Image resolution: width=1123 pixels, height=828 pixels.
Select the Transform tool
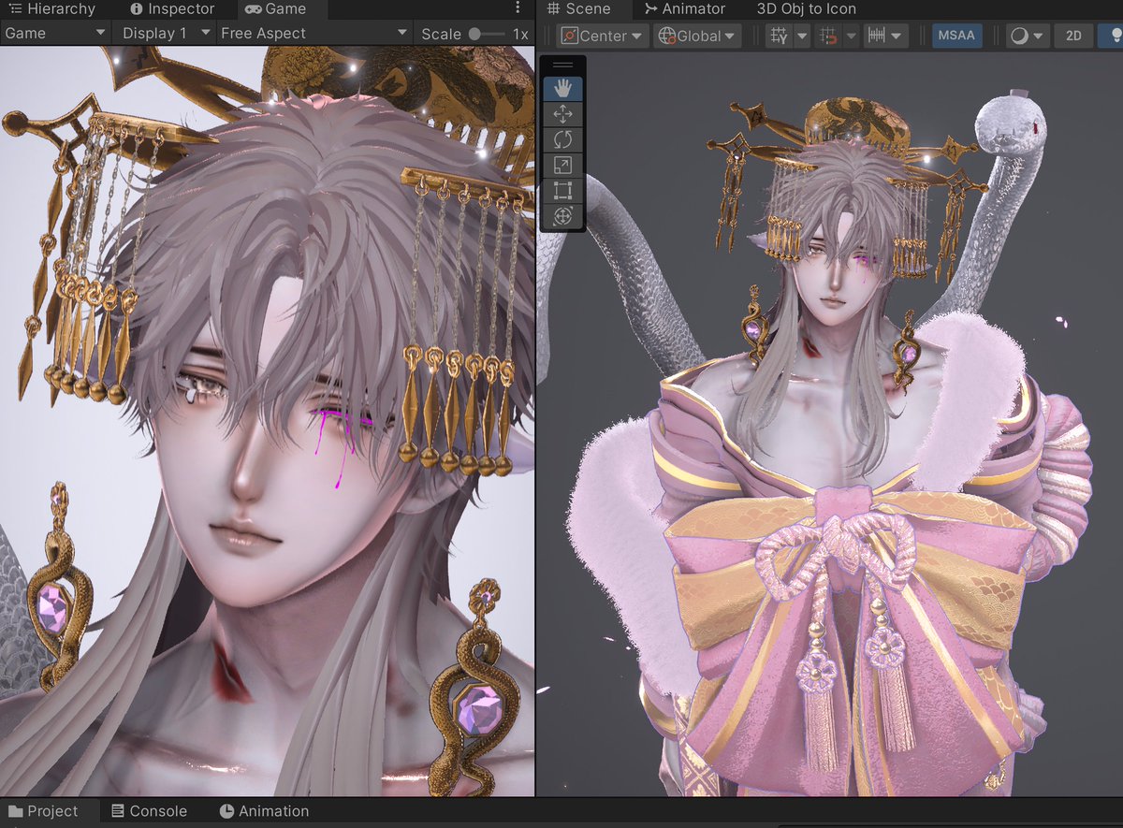tap(562, 216)
